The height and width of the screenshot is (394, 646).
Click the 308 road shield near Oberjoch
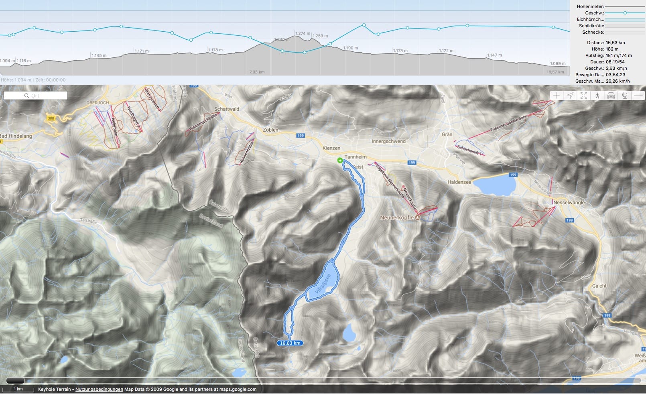51,118
